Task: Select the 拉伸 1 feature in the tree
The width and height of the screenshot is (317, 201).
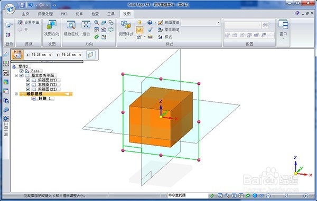Action: (x=44, y=99)
